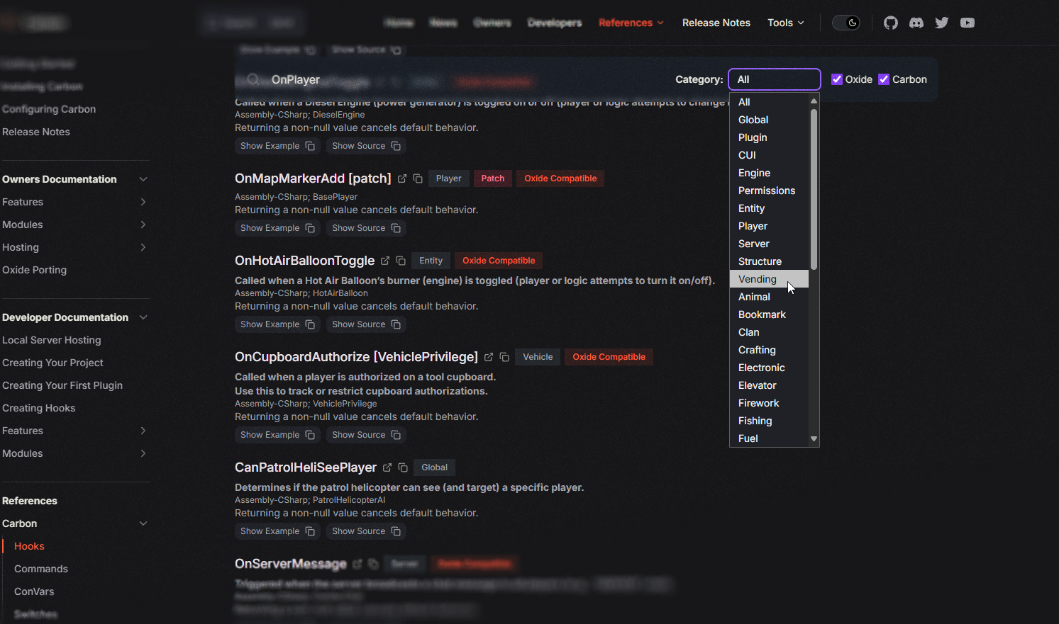Open the GitHub icon link
This screenshot has width=1059, height=624.
[891, 23]
